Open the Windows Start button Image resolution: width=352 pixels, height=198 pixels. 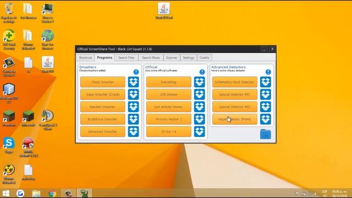click(6, 193)
